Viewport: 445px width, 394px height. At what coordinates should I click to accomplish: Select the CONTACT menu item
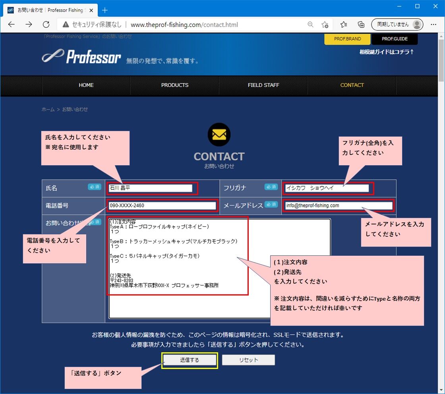click(352, 85)
